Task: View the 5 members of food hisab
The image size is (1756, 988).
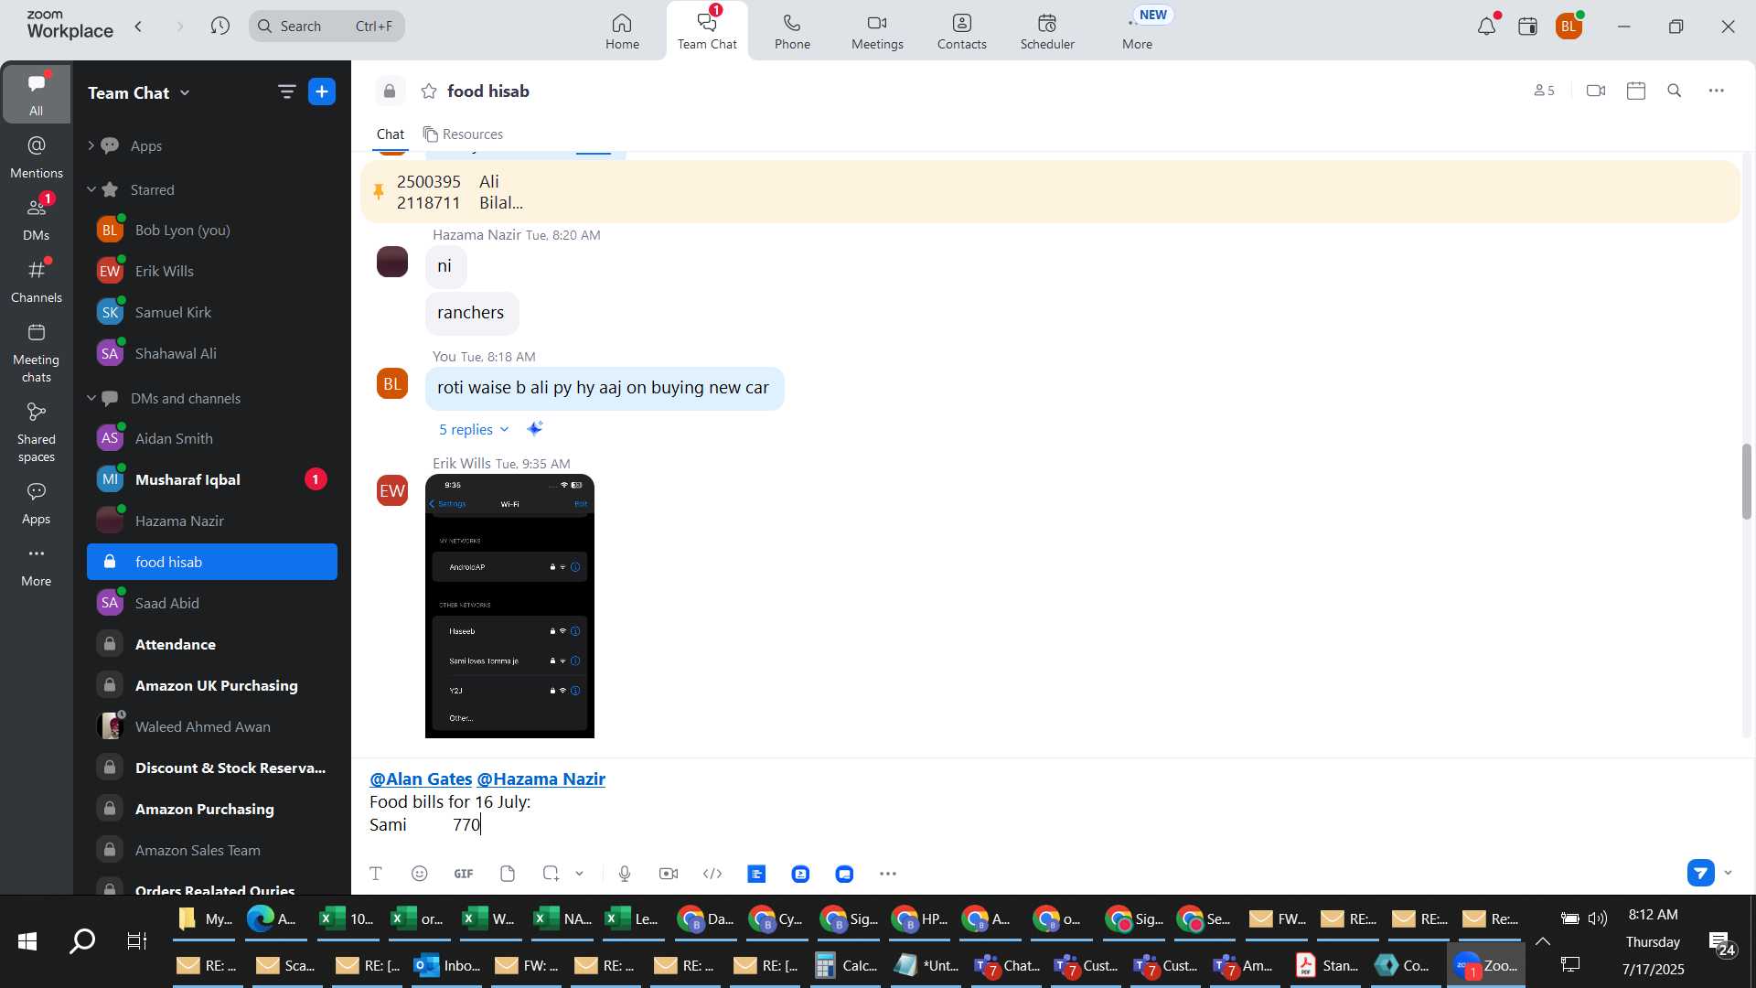Action: click(x=1544, y=91)
